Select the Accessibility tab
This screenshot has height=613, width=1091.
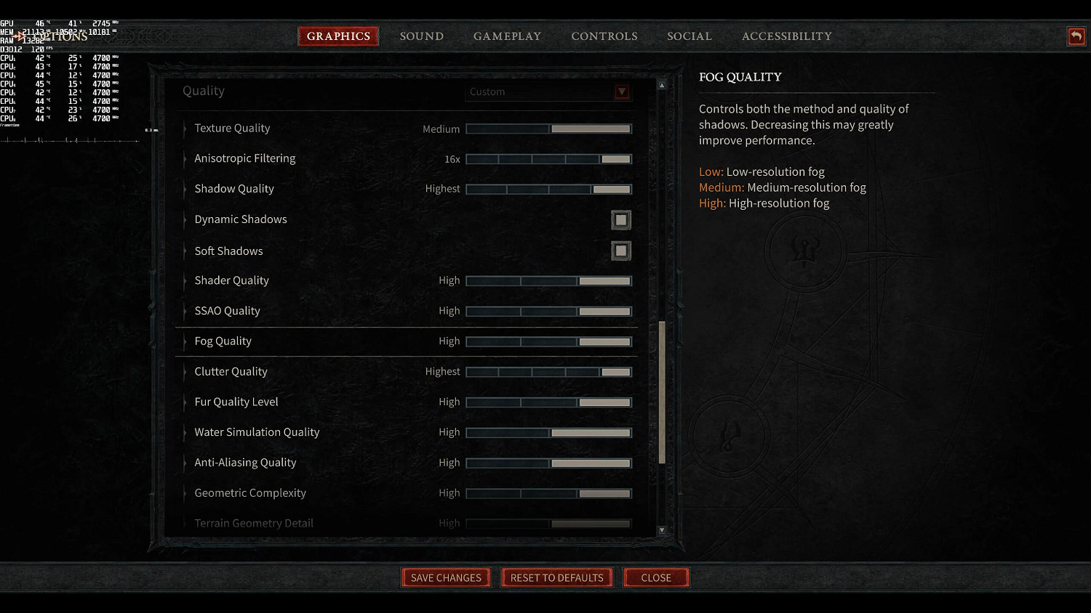[787, 36]
